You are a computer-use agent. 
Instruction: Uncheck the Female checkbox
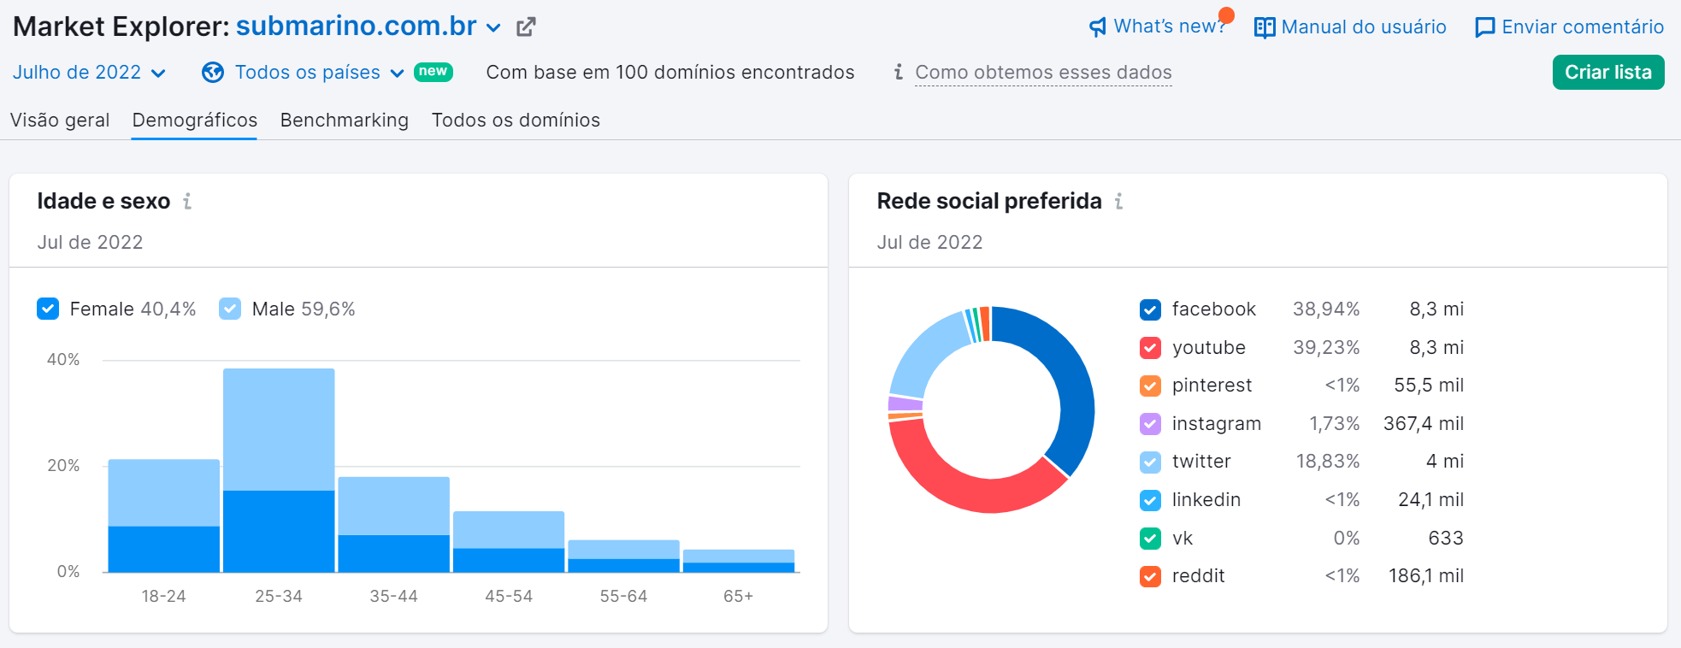point(48,309)
